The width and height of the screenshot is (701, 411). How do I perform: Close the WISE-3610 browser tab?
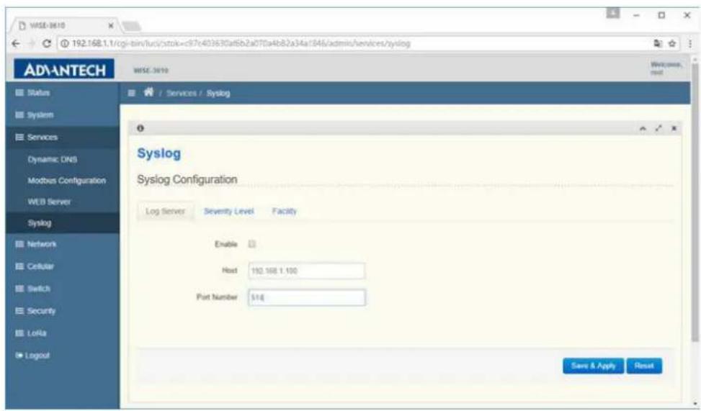(111, 25)
